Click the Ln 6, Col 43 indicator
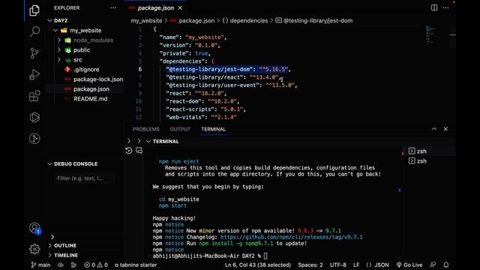This screenshot has width=480, height=270. (x=258, y=265)
